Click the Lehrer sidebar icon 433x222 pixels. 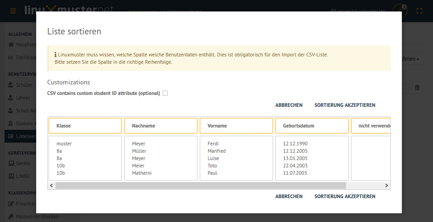point(11,98)
